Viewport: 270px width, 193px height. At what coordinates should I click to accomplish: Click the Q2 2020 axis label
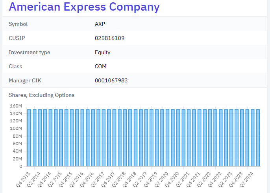162,179
